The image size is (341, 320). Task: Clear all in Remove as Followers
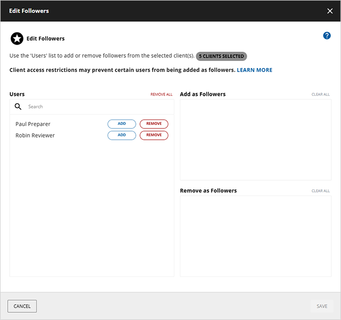click(x=320, y=191)
